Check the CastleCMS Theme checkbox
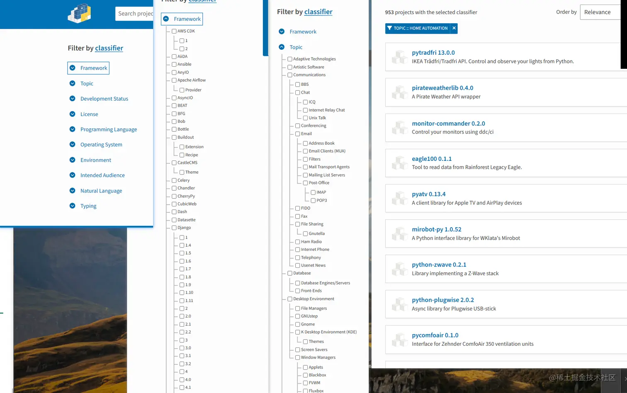This screenshot has height=393, width=627. (x=182, y=172)
